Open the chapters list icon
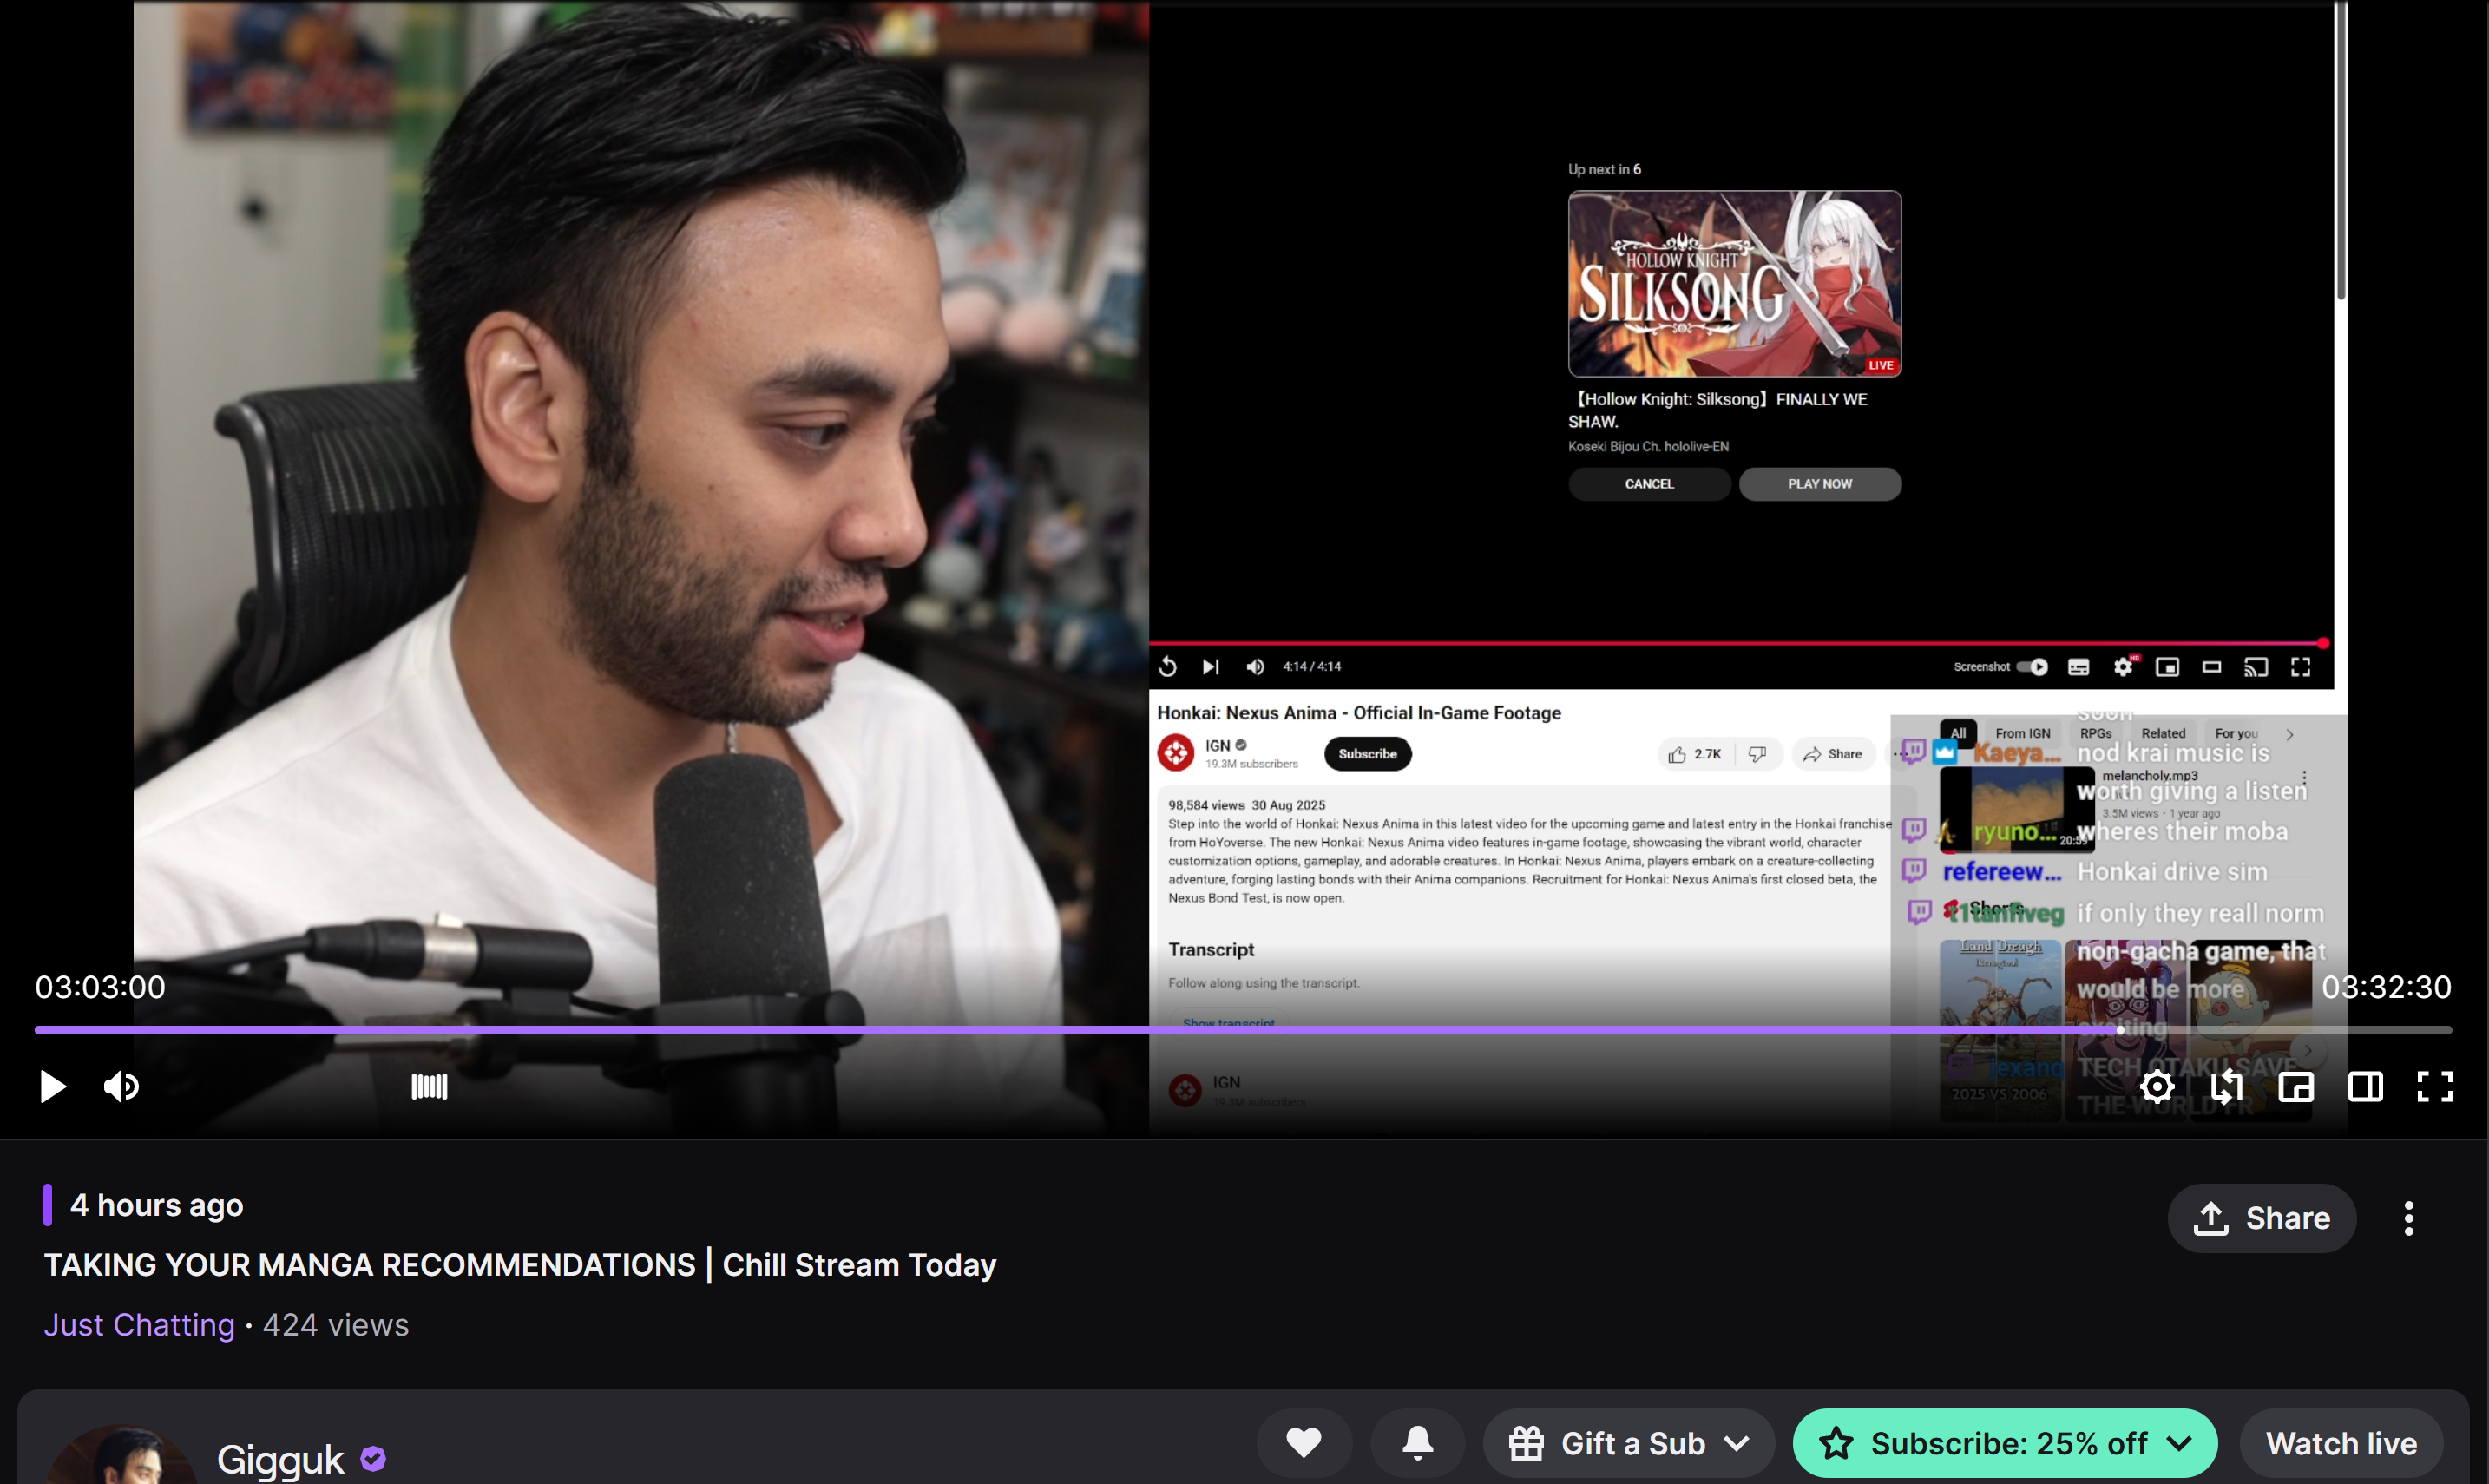The width and height of the screenshot is (2489, 1484). [429, 1086]
